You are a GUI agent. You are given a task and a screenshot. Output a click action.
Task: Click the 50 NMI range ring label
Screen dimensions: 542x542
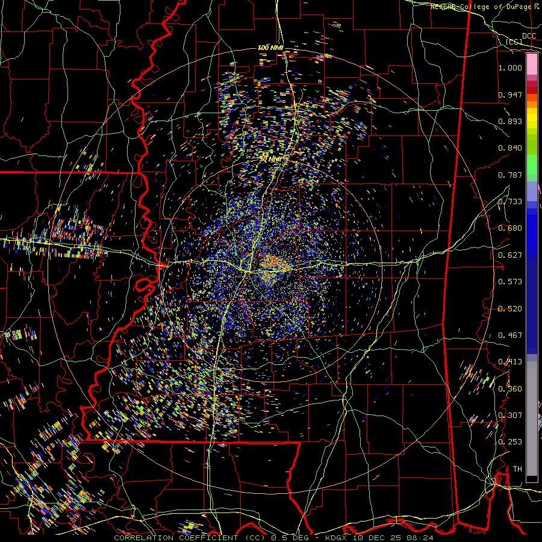pyautogui.click(x=270, y=159)
